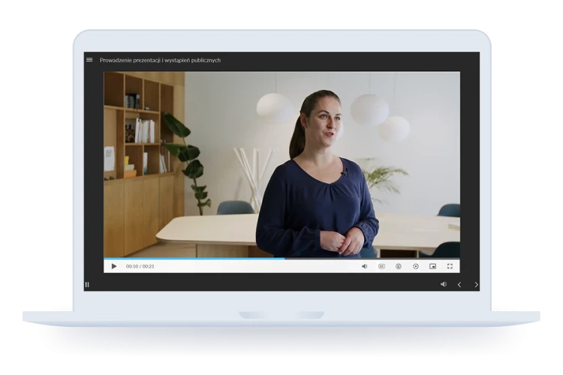Image resolution: width=563 pixels, height=375 pixels.
Task: Open the playback speed options icon
Action: (415, 266)
